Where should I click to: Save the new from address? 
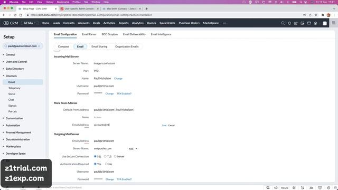(164, 126)
